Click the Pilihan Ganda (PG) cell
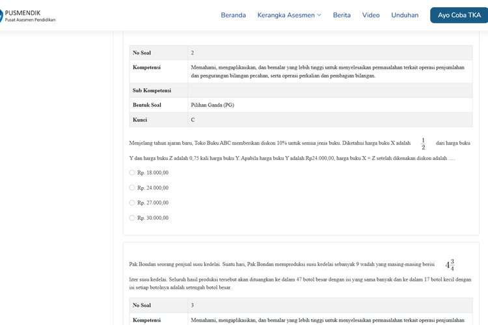488x325 pixels. pos(329,105)
